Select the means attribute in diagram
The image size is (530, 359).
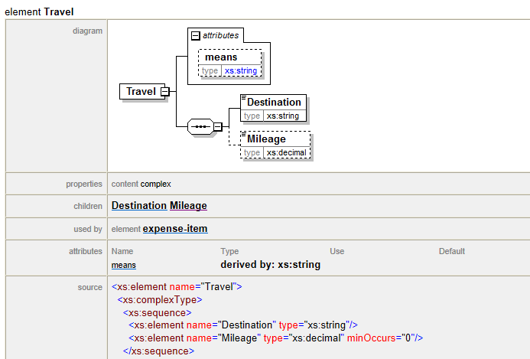221,57
